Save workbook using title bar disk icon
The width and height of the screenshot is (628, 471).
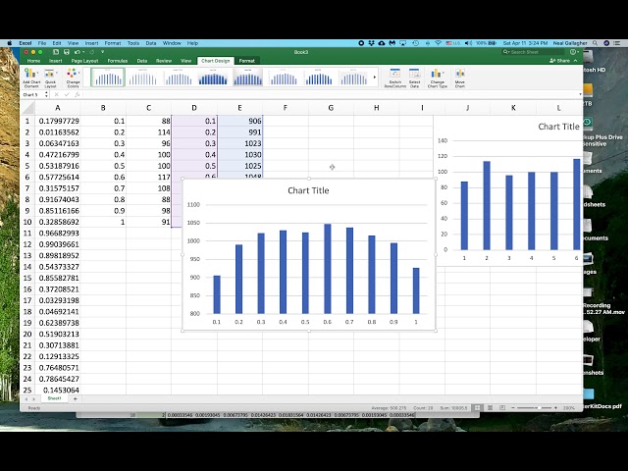(67, 52)
